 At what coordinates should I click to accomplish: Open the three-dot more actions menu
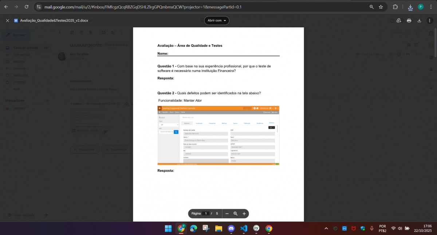tap(429, 20)
